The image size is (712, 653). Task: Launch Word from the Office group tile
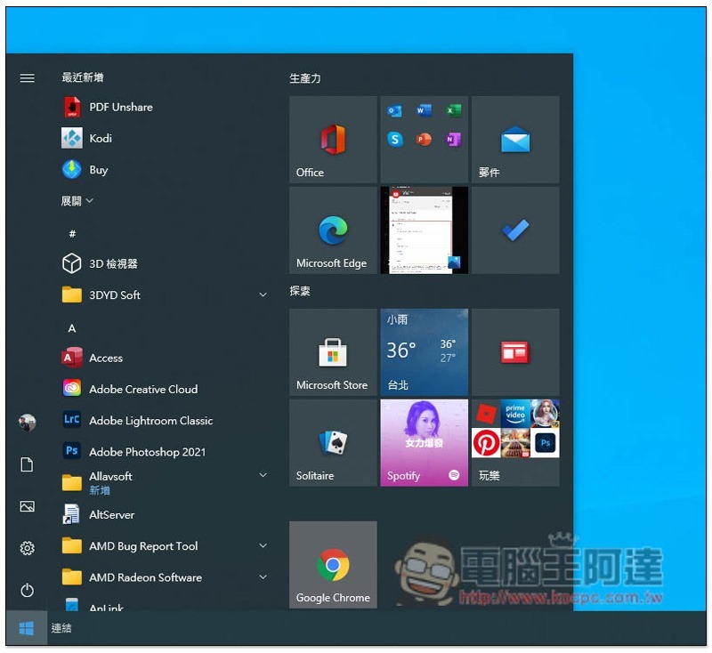point(424,110)
